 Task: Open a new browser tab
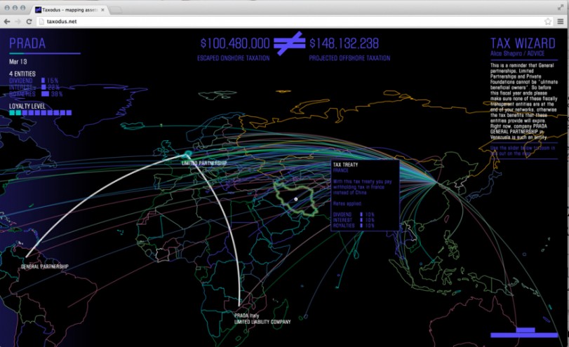(115, 10)
